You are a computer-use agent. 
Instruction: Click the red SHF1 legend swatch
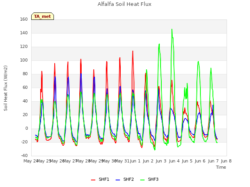93,180
